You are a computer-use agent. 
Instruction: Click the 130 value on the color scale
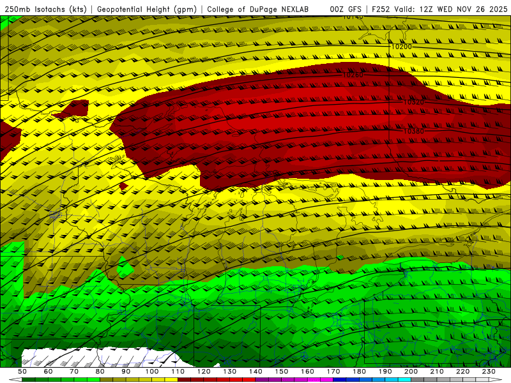(230, 372)
